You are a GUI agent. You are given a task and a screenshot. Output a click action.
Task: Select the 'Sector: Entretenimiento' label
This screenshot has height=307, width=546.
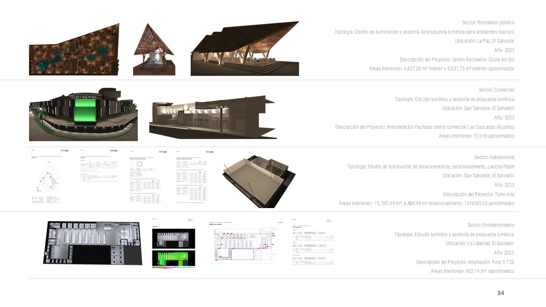pos(491,225)
